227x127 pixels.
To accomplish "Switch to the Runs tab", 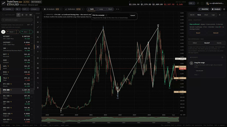I will [199, 15].
